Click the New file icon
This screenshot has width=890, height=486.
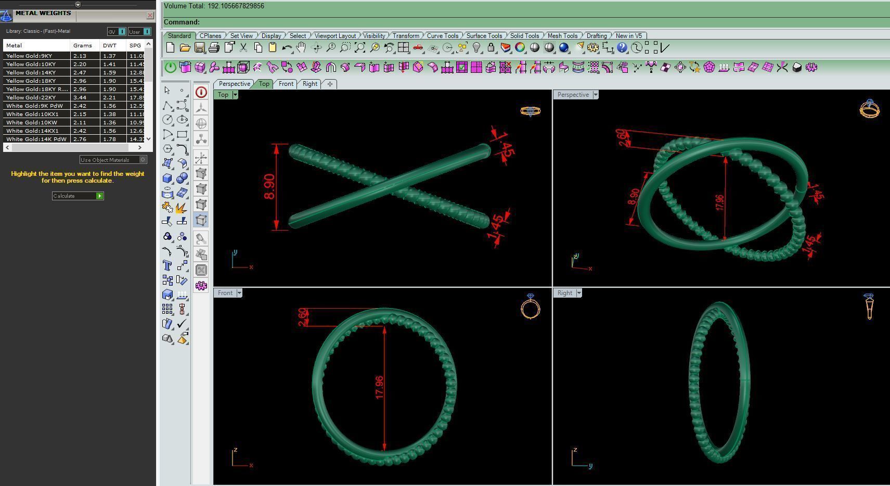(x=170, y=48)
